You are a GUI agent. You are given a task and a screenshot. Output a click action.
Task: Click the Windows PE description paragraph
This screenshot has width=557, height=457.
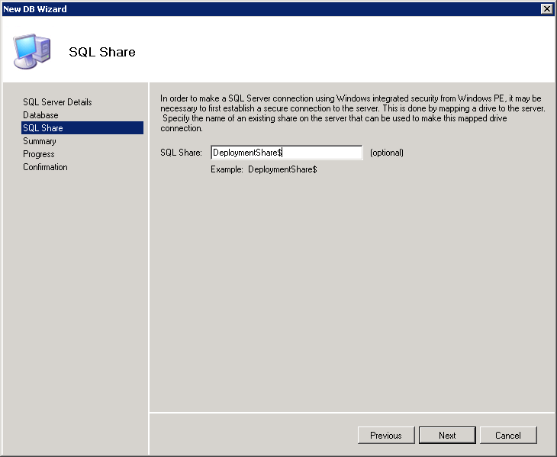351,113
